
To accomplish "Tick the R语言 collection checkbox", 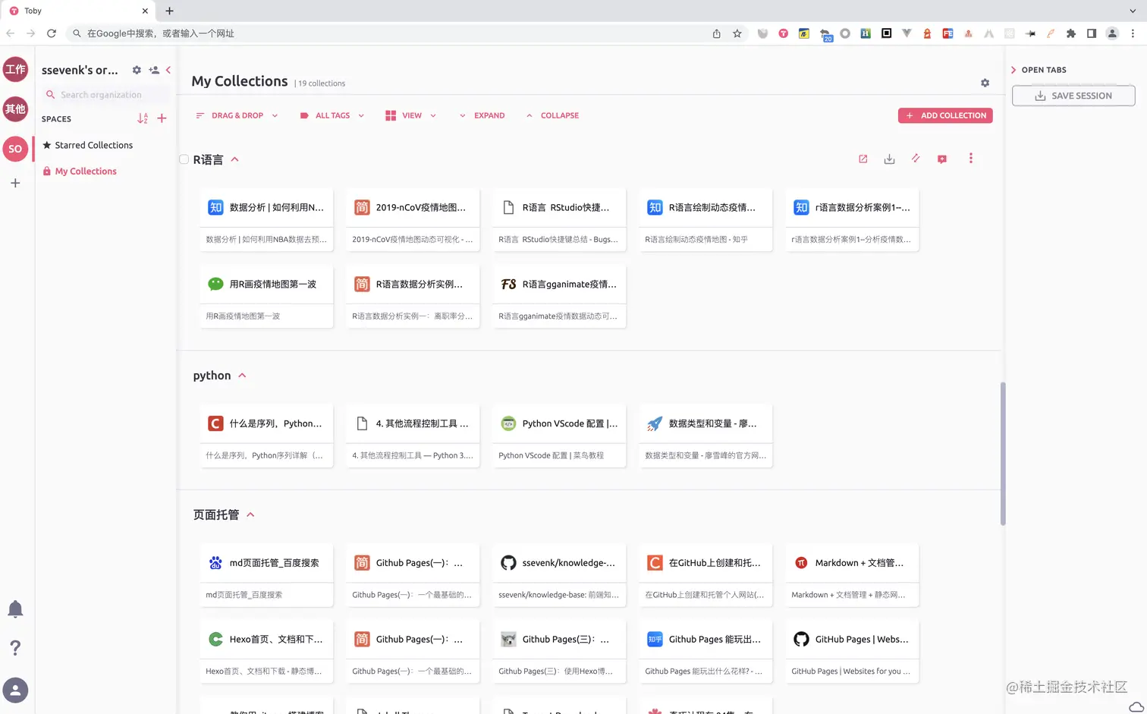I will [184, 159].
